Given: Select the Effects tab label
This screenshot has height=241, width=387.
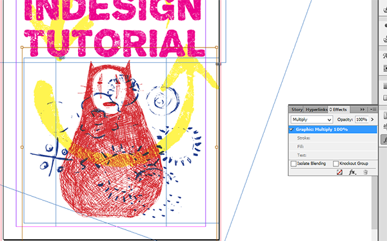Looking at the screenshot, I should pyautogui.click(x=340, y=110).
